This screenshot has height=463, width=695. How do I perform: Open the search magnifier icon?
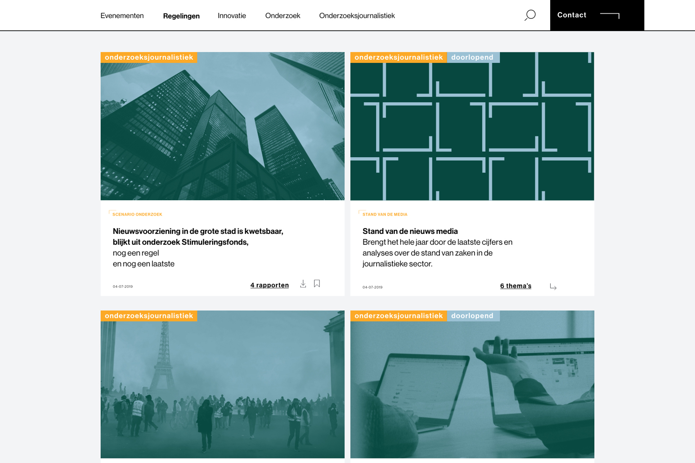(x=530, y=15)
